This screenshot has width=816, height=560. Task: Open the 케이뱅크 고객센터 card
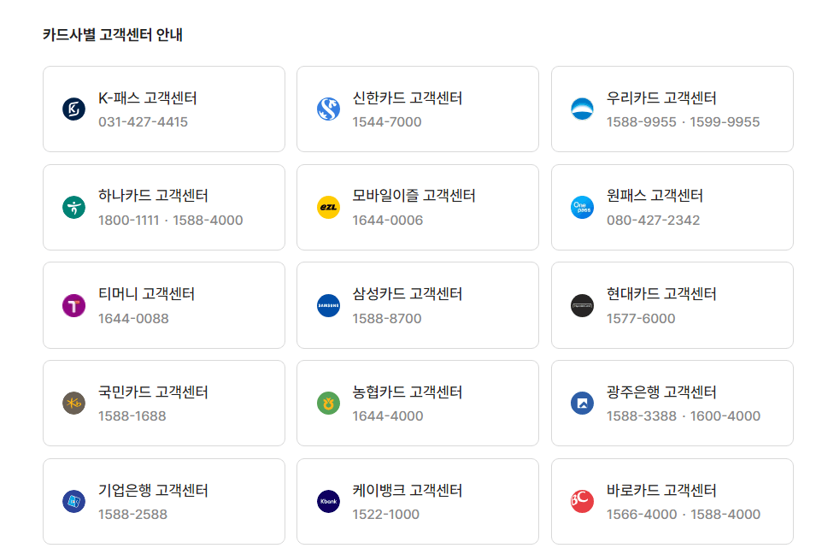pos(417,501)
